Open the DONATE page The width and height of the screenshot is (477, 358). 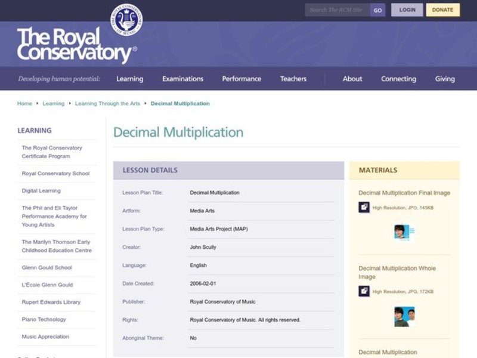pyautogui.click(x=444, y=10)
